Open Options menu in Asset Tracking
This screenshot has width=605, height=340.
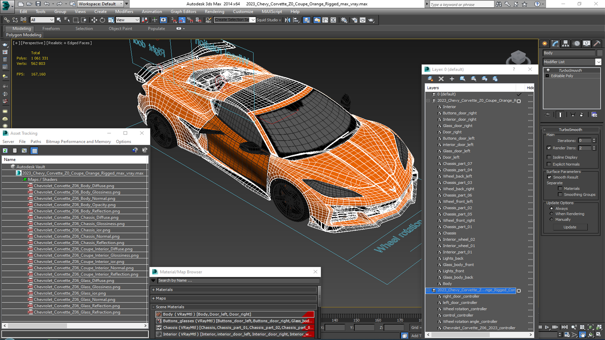click(123, 142)
